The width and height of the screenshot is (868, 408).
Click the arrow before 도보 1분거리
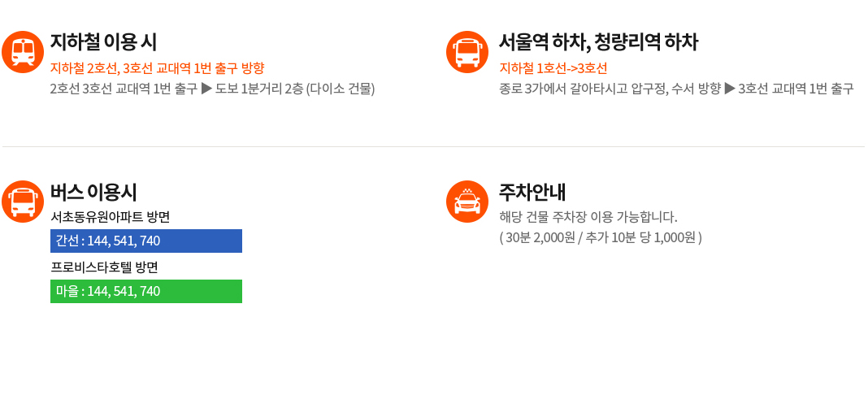pos(206,89)
